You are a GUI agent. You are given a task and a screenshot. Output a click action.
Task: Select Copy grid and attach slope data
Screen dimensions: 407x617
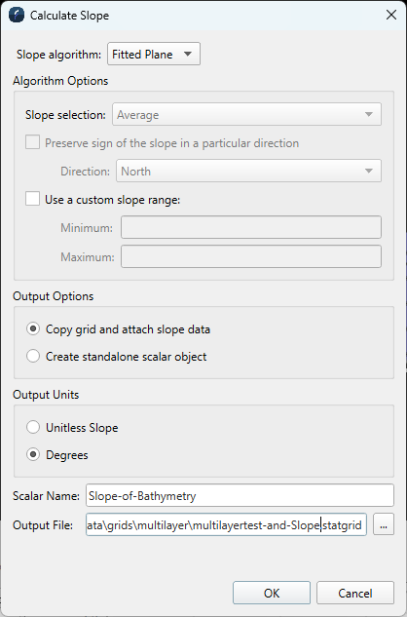(x=33, y=328)
